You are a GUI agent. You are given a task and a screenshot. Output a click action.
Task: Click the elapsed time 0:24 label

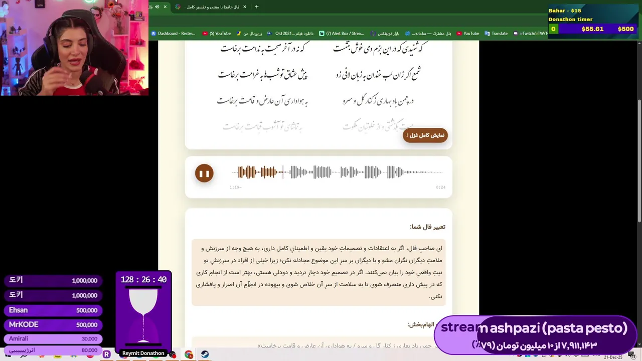click(440, 187)
